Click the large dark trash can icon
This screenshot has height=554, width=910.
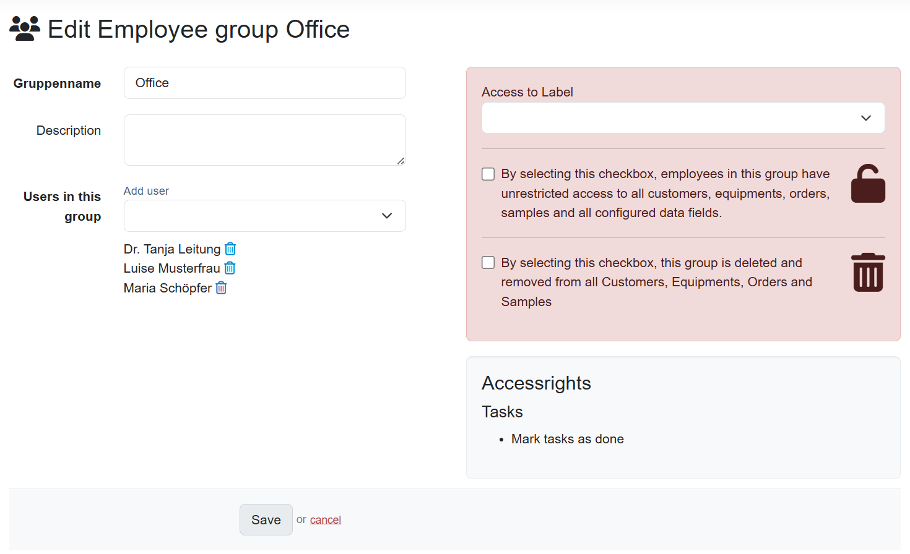pos(867,273)
